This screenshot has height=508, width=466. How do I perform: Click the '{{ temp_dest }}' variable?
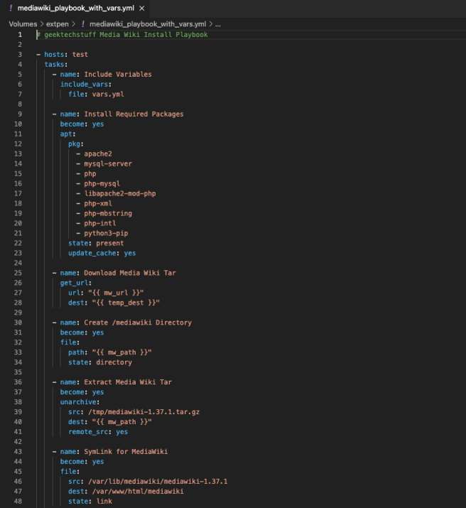(x=126, y=303)
